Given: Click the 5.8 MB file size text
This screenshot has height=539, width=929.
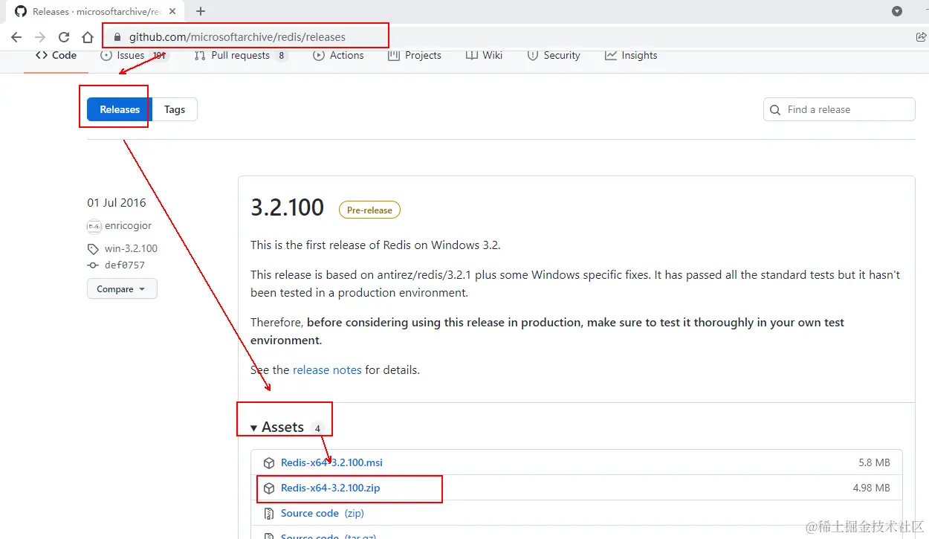Looking at the screenshot, I should coord(874,462).
